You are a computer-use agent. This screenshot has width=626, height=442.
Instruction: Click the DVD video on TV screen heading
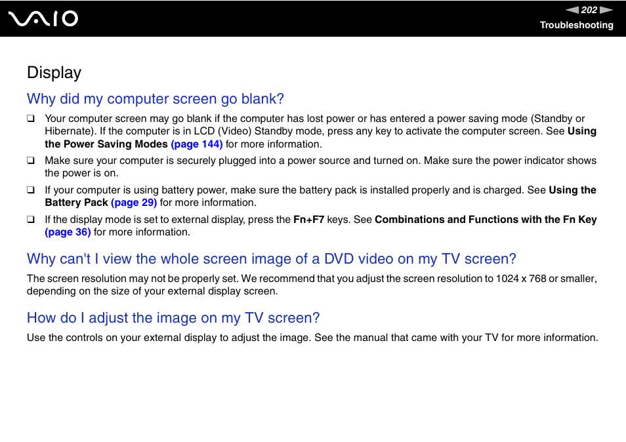coord(272,259)
